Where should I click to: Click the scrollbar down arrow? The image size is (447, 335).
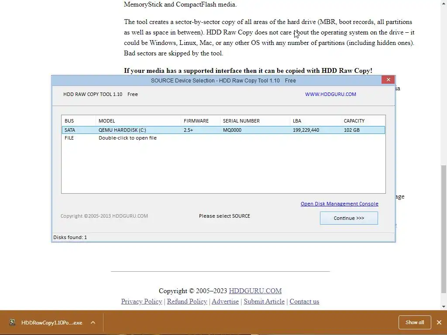(444, 307)
